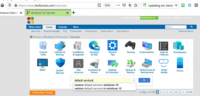Open the System Security shield icon
Viewport: 200px width, 96px height.
tap(60, 63)
